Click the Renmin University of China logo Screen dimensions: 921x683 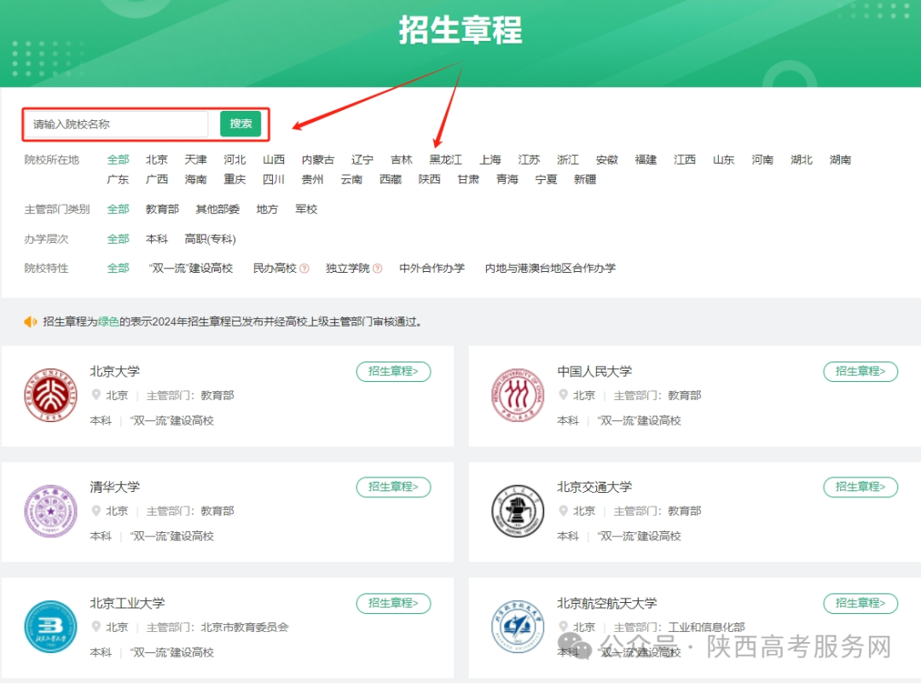(518, 396)
